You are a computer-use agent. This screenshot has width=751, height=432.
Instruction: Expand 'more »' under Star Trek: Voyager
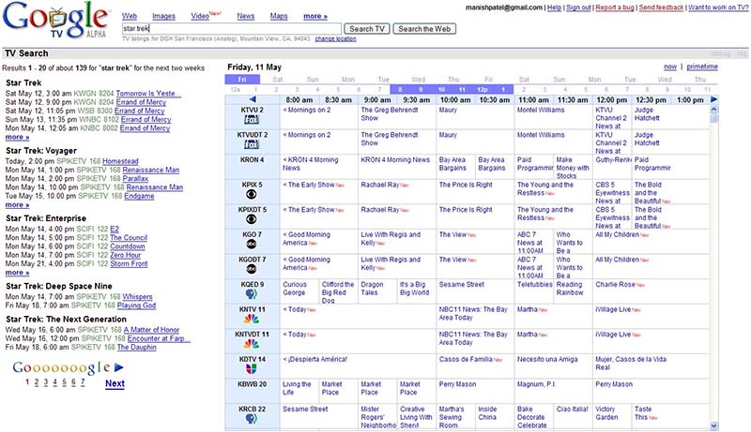pos(17,204)
